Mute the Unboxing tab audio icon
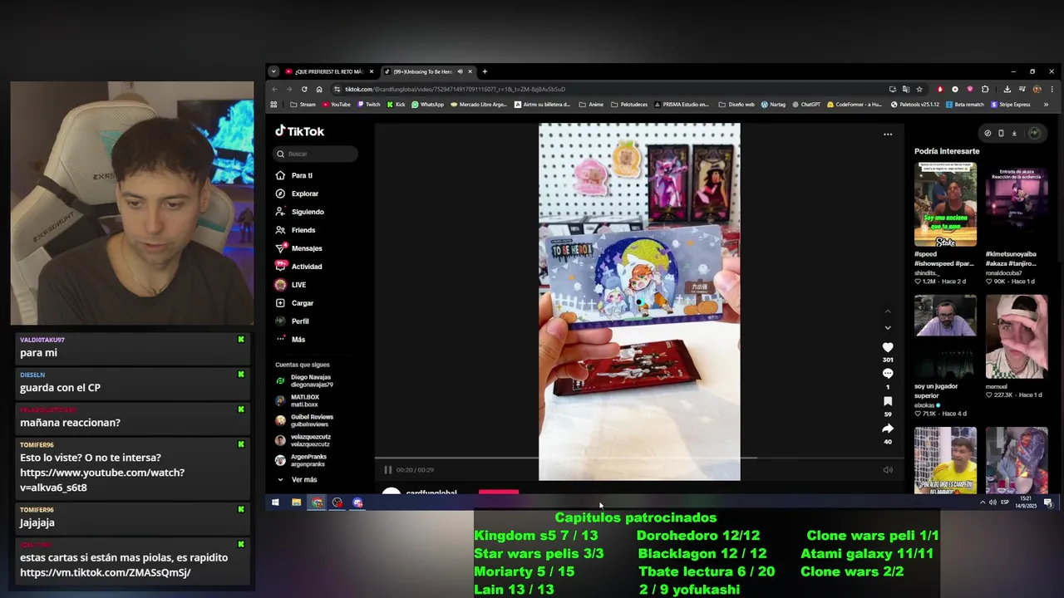1064x598 pixels. 460,71
